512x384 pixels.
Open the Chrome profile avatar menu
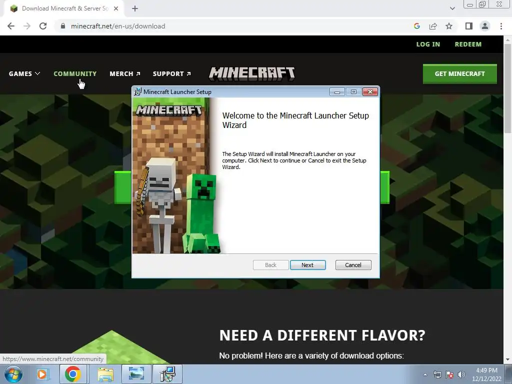(485, 26)
